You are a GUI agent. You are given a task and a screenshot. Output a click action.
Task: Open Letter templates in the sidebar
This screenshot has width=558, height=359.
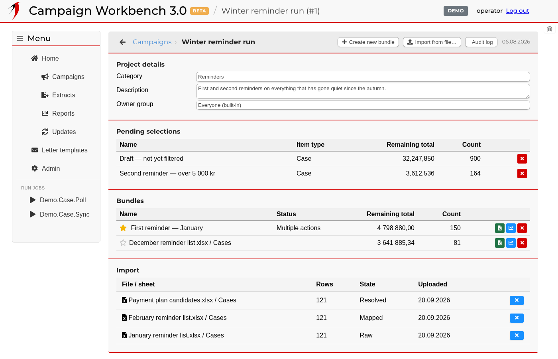tap(59, 150)
